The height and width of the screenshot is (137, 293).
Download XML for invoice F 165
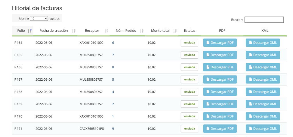(x=263, y=55)
